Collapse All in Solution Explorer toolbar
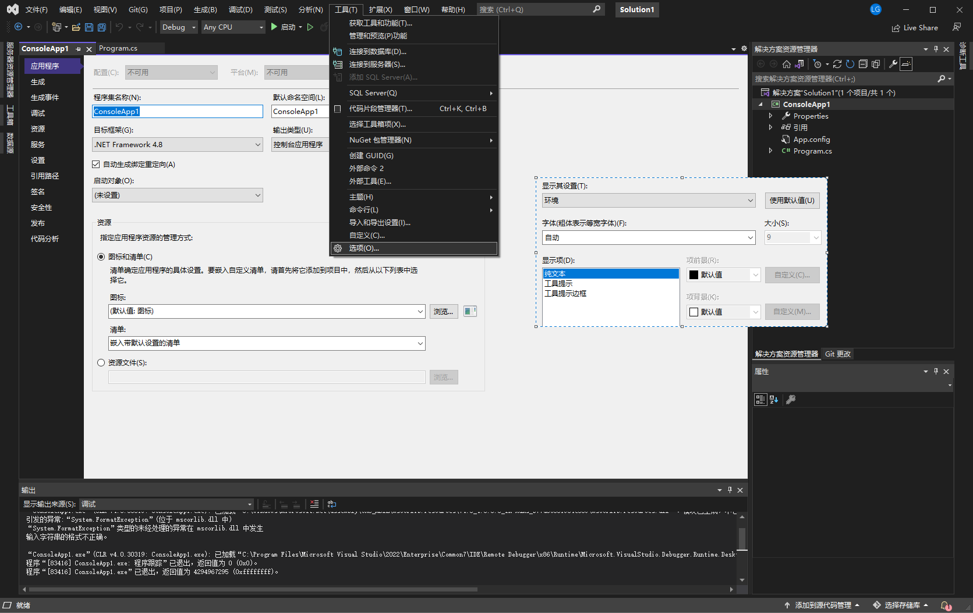 pyautogui.click(x=863, y=64)
